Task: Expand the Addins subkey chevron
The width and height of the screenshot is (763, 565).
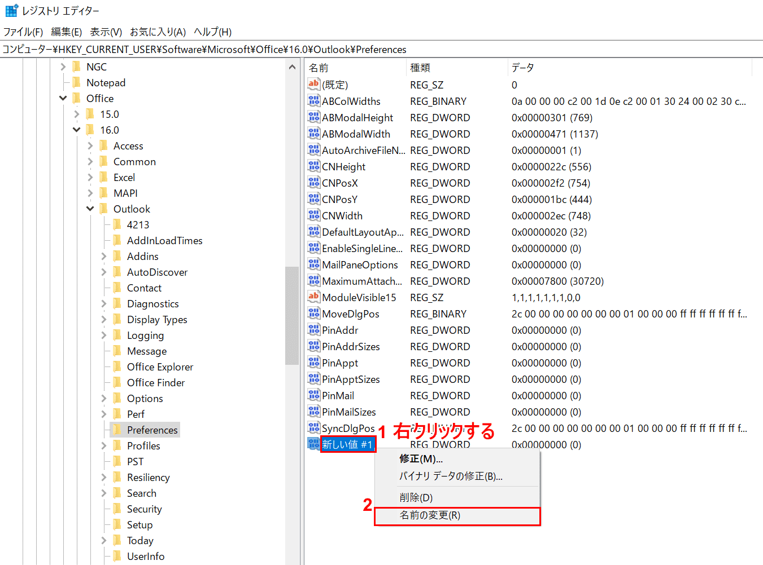Action: coord(104,256)
